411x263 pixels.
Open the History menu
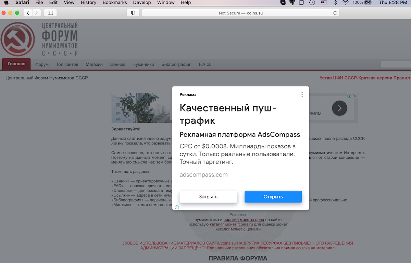click(x=89, y=3)
